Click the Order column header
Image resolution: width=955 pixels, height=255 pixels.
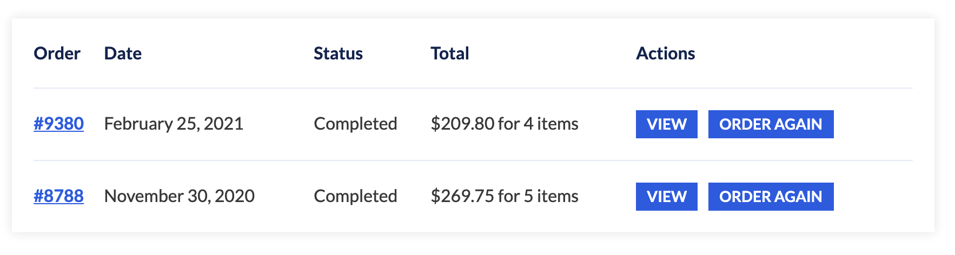[57, 53]
